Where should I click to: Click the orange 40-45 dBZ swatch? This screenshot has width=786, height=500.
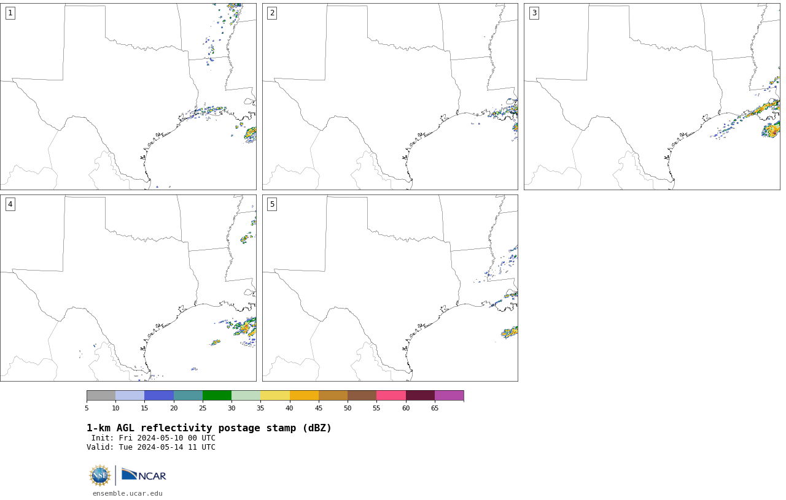(x=304, y=395)
